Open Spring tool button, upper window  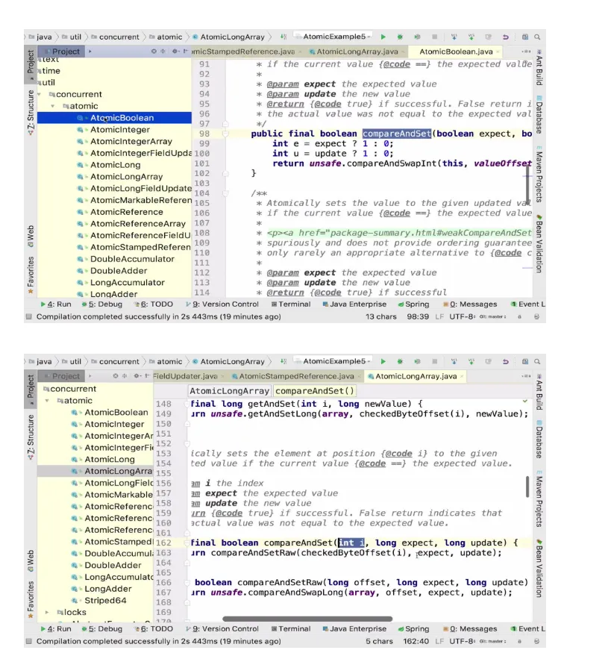click(x=413, y=304)
